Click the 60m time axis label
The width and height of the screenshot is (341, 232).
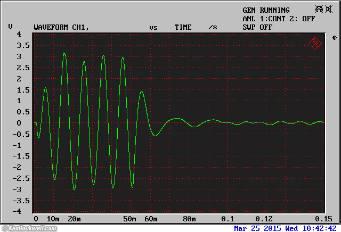[x=151, y=219]
